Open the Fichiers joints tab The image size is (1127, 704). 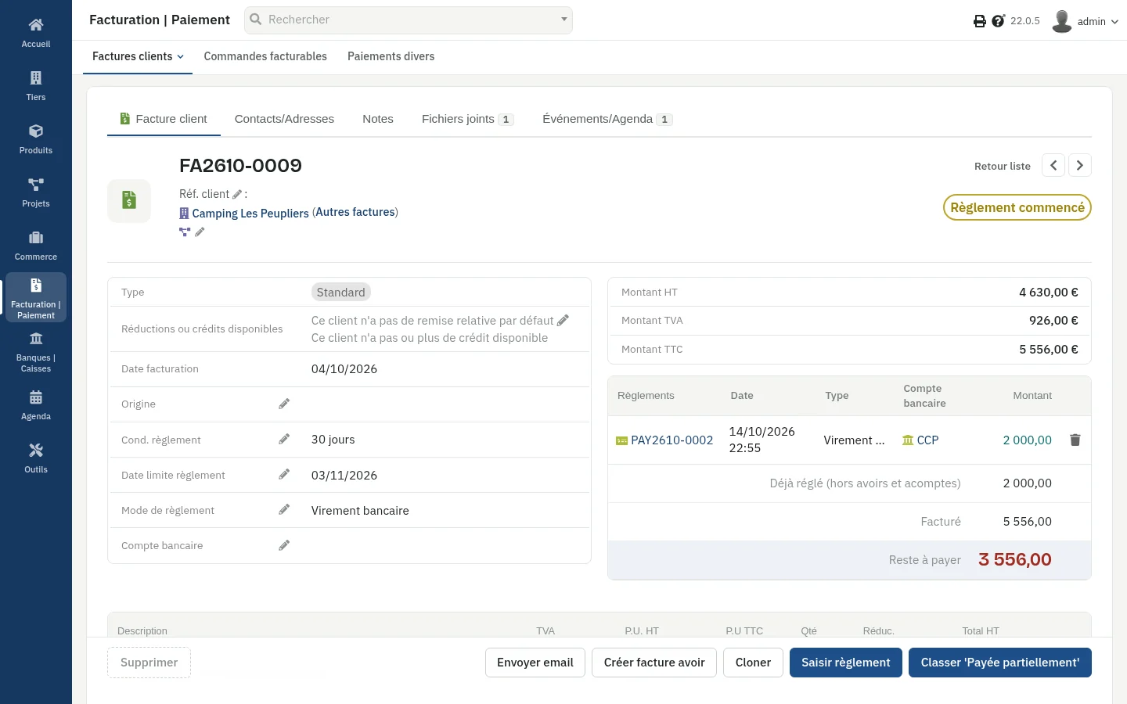[x=467, y=119]
